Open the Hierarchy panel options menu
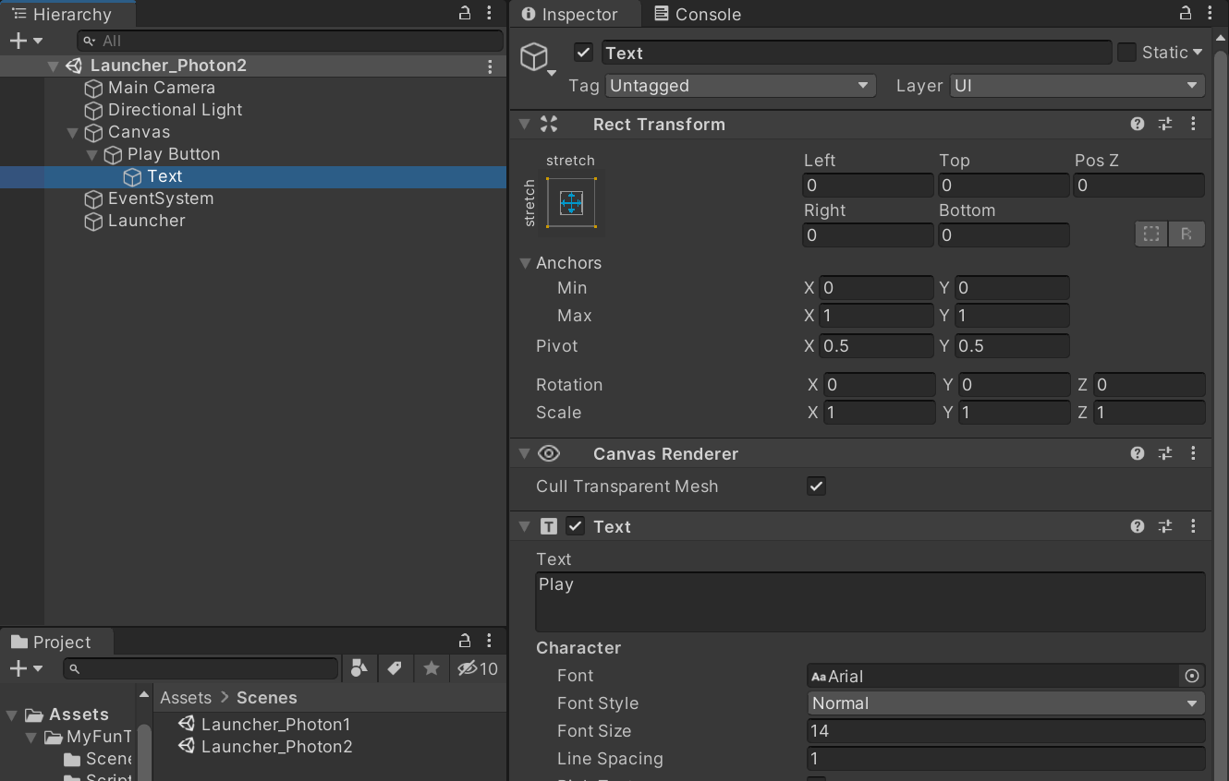This screenshot has height=781, width=1229. [x=490, y=14]
